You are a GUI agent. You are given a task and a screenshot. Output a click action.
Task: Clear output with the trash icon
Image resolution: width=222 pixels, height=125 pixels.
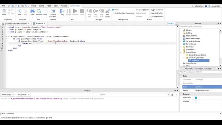point(172,95)
